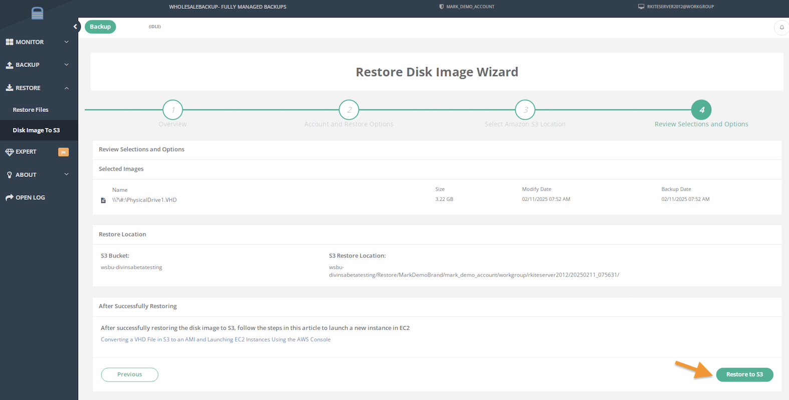Click RKITESERVER2012@WORKGROUP in the top bar
This screenshot has height=400, width=789.
pyautogui.click(x=680, y=6)
